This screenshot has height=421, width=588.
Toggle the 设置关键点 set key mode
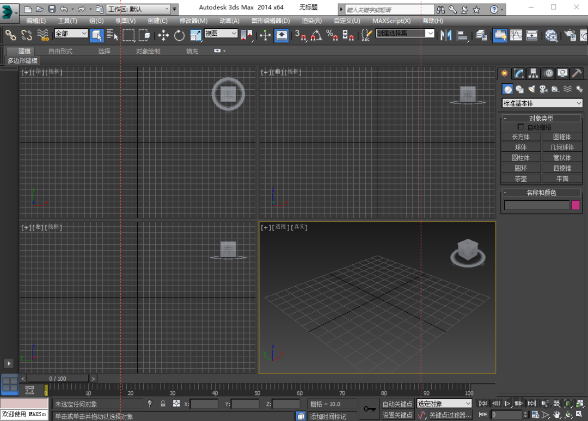tap(397, 415)
